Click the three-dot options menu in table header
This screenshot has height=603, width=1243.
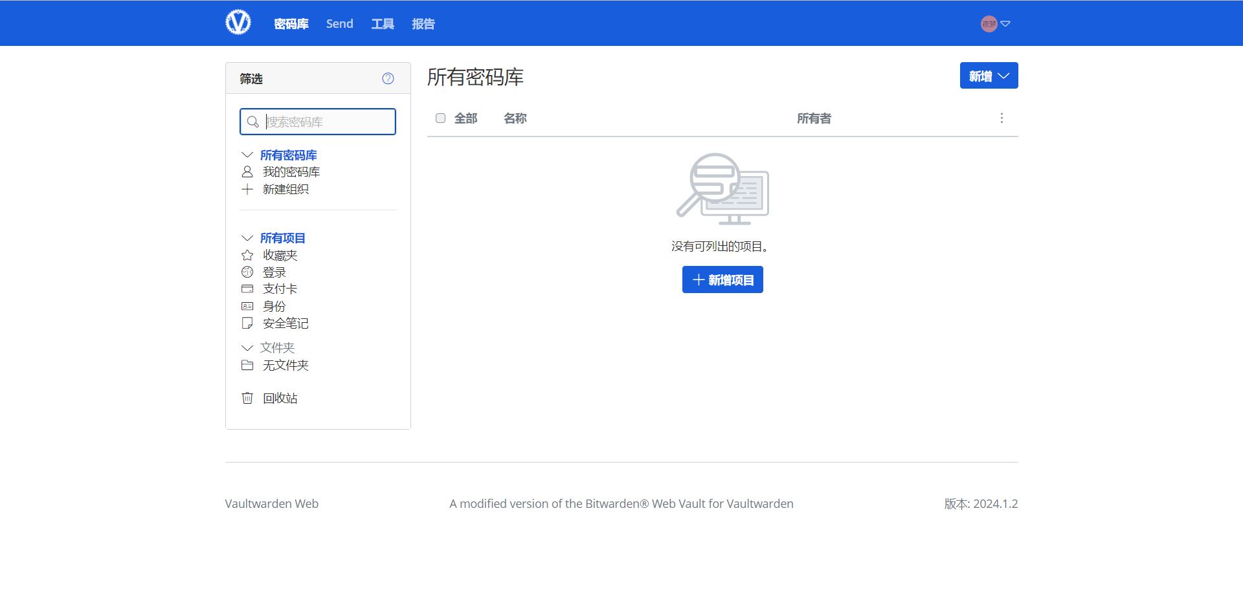coord(1002,118)
